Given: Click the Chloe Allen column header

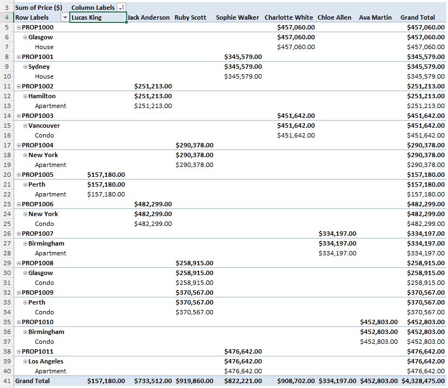Looking at the screenshot, I should (x=334, y=17).
